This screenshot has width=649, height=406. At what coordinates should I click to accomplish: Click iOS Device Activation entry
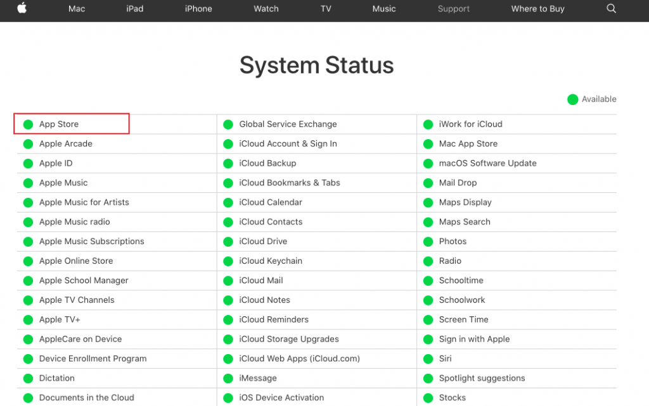tap(281, 398)
